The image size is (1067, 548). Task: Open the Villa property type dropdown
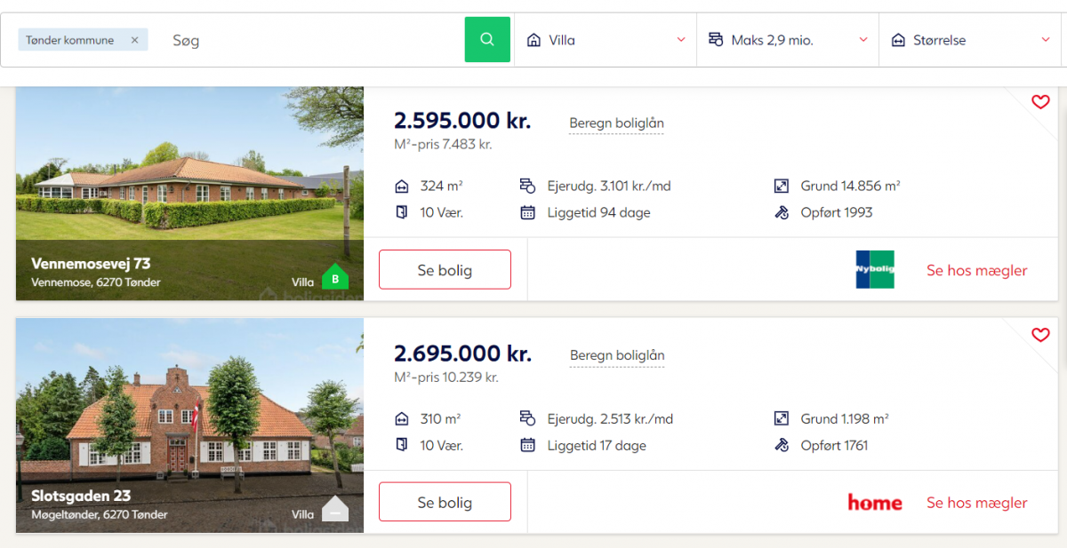[x=606, y=40]
